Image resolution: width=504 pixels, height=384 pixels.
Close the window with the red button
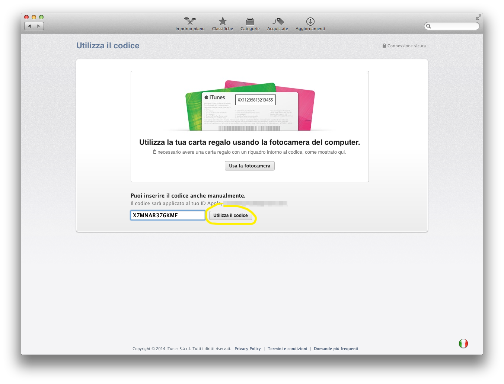(x=26, y=17)
